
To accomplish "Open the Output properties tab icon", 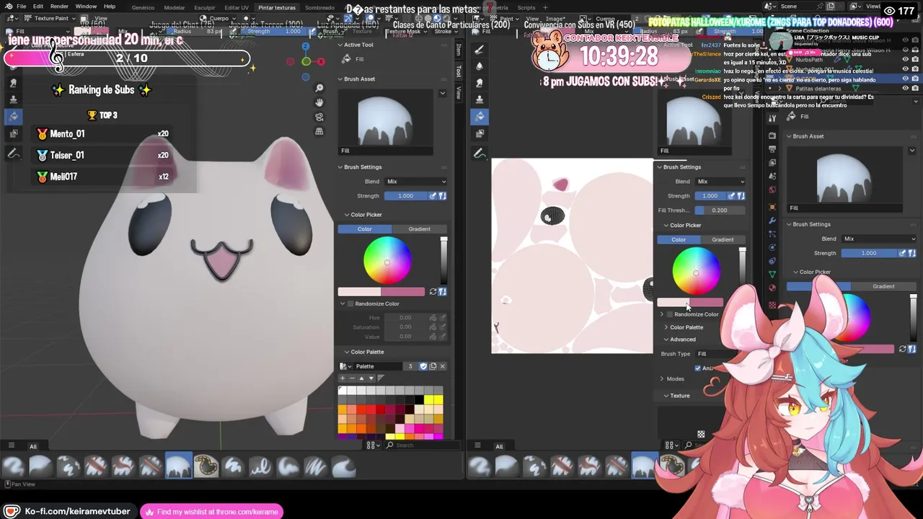I will tap(772, 149).
